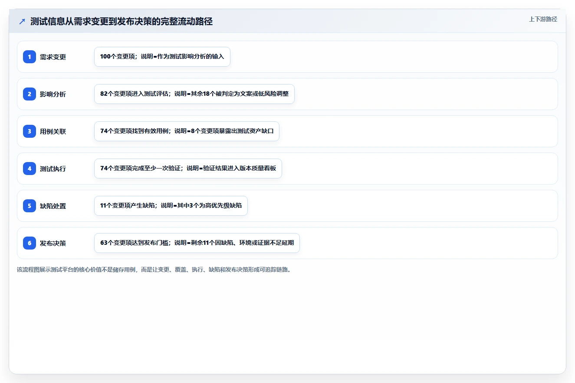Open the 11个变更项产生缺陷 description box

coord(171,206)
